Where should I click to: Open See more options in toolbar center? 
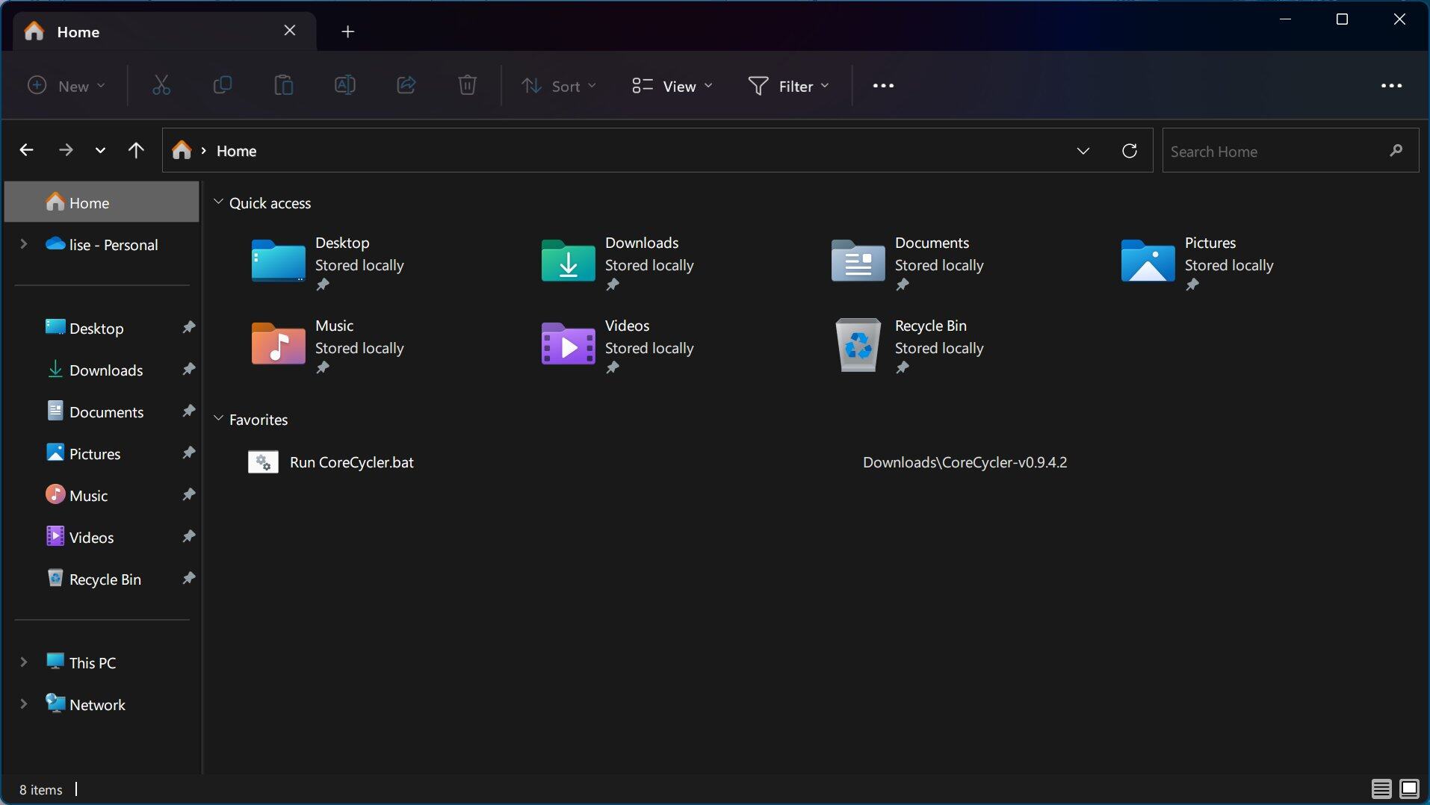pos(883,86)
